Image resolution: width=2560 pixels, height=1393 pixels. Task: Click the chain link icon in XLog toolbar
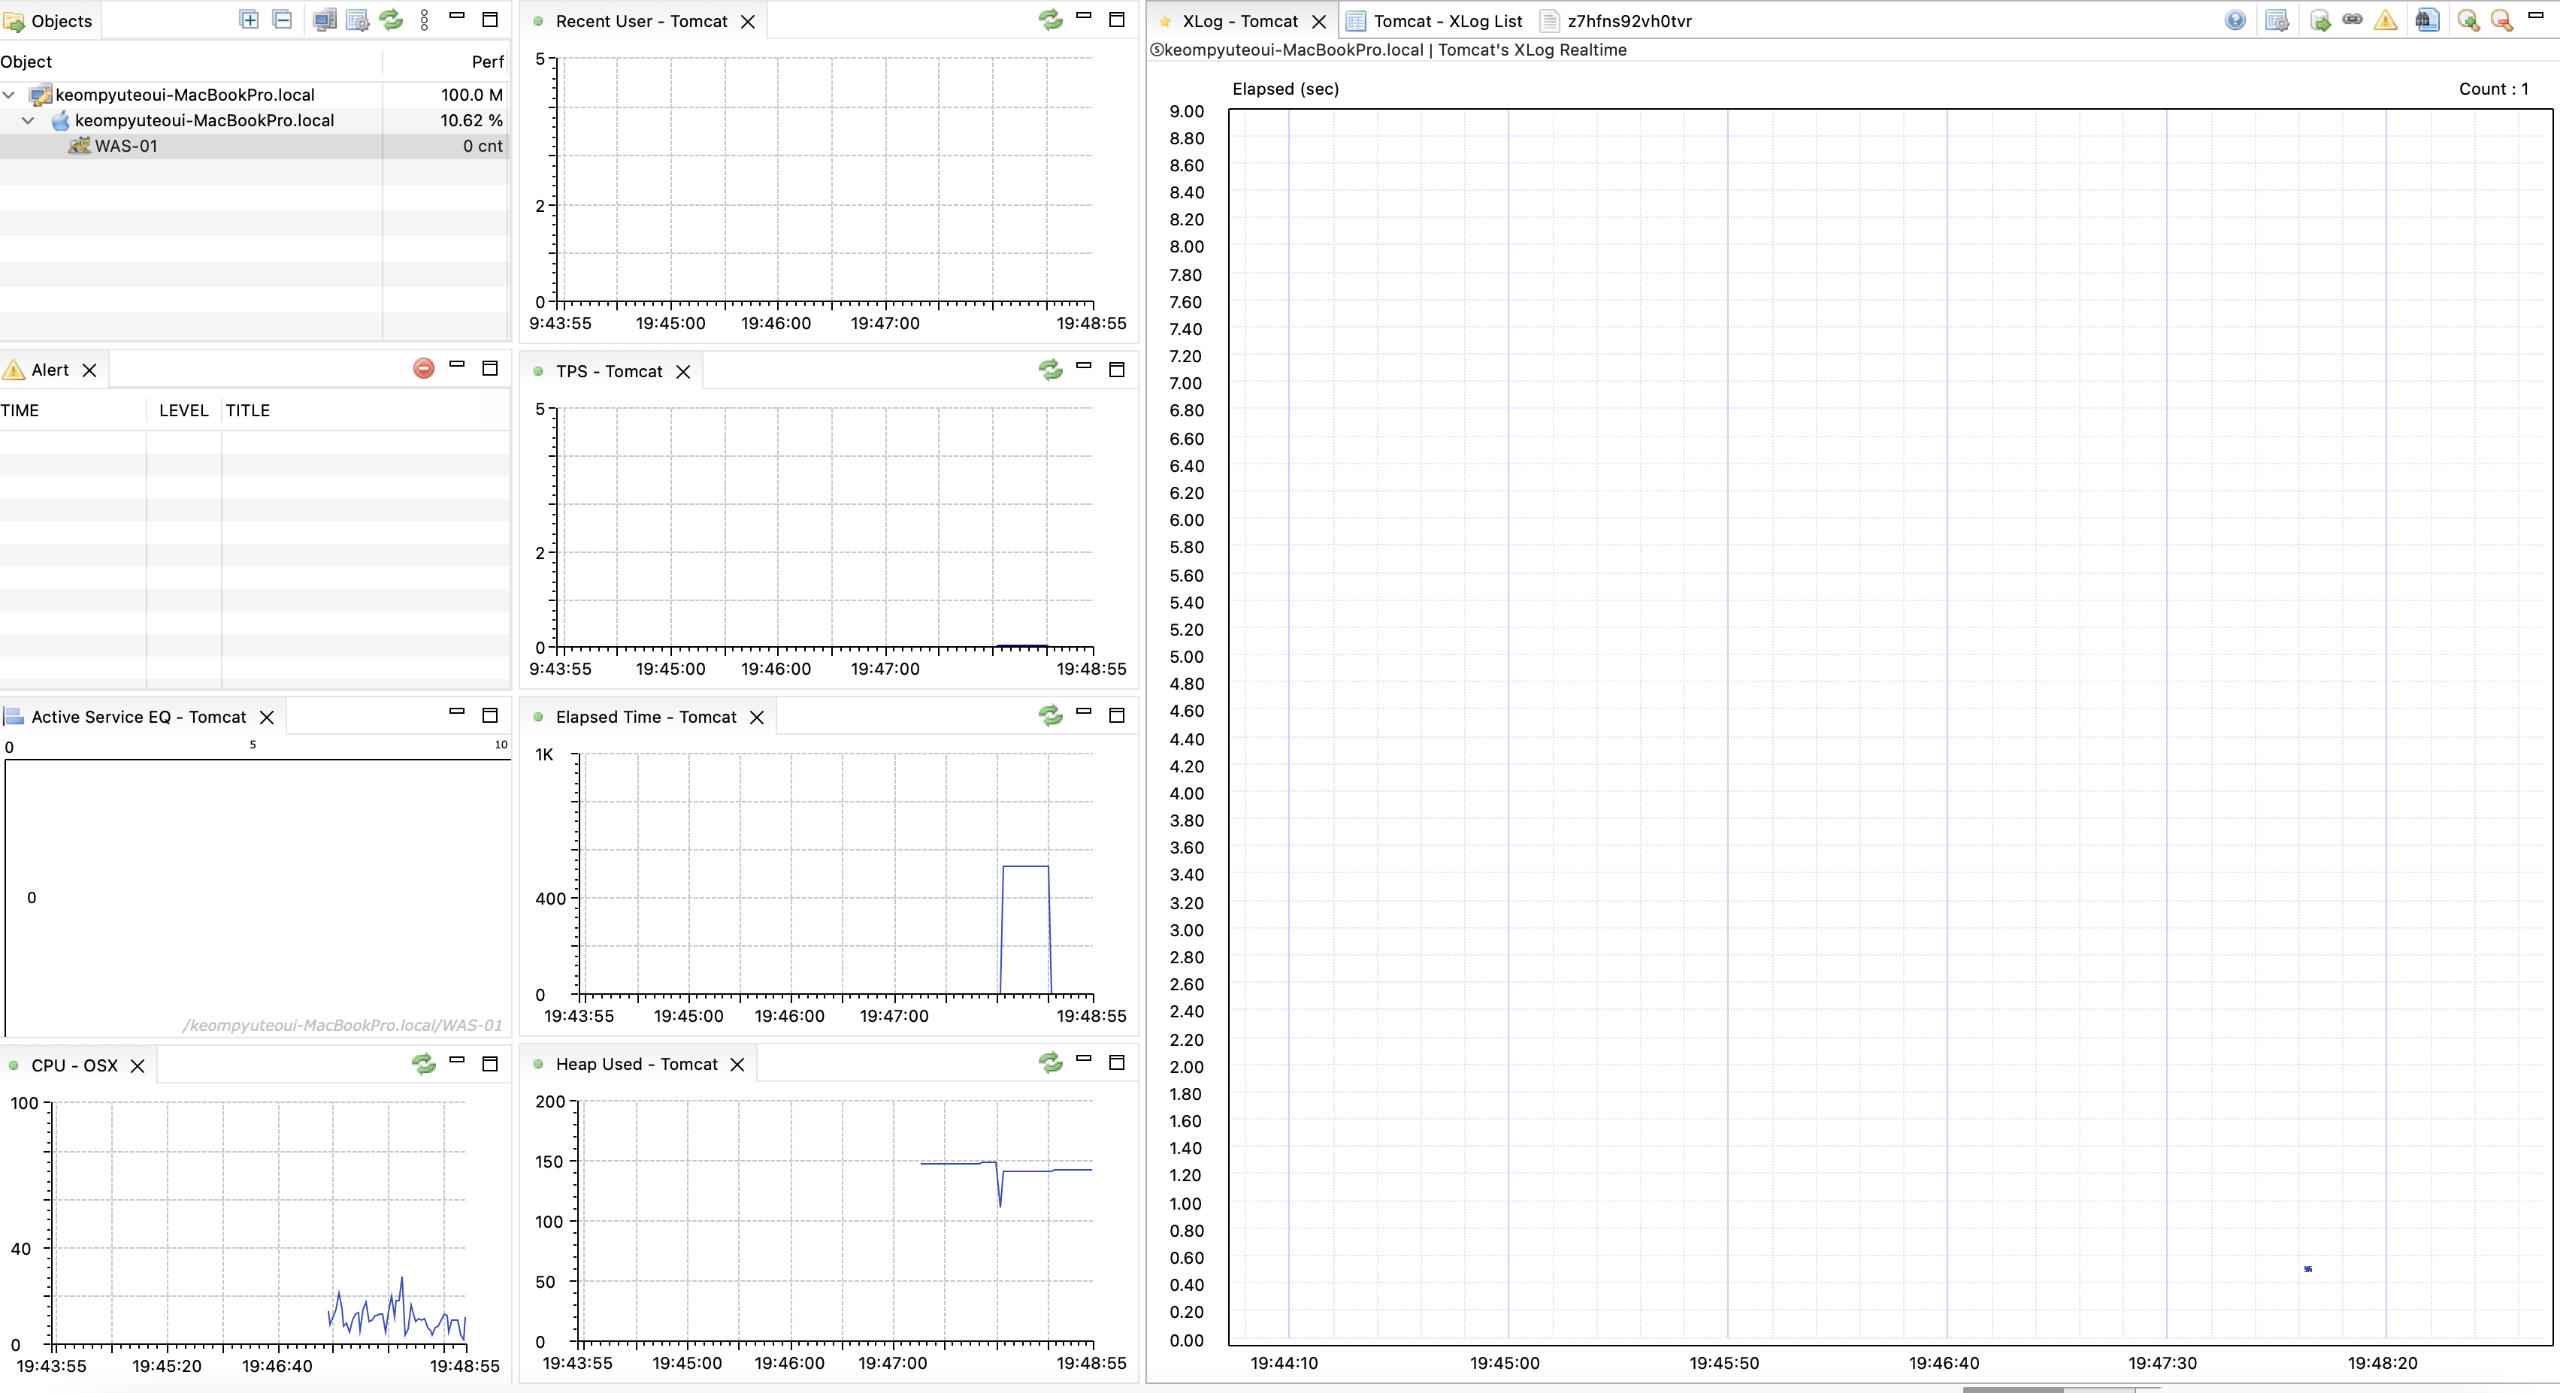pos(2353,20)
